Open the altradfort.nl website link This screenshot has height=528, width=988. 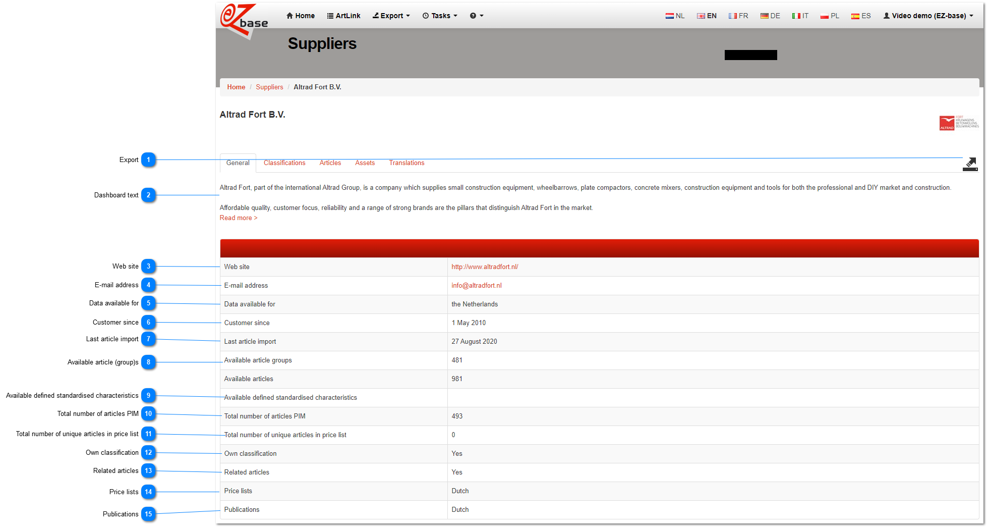click(485, 267)
